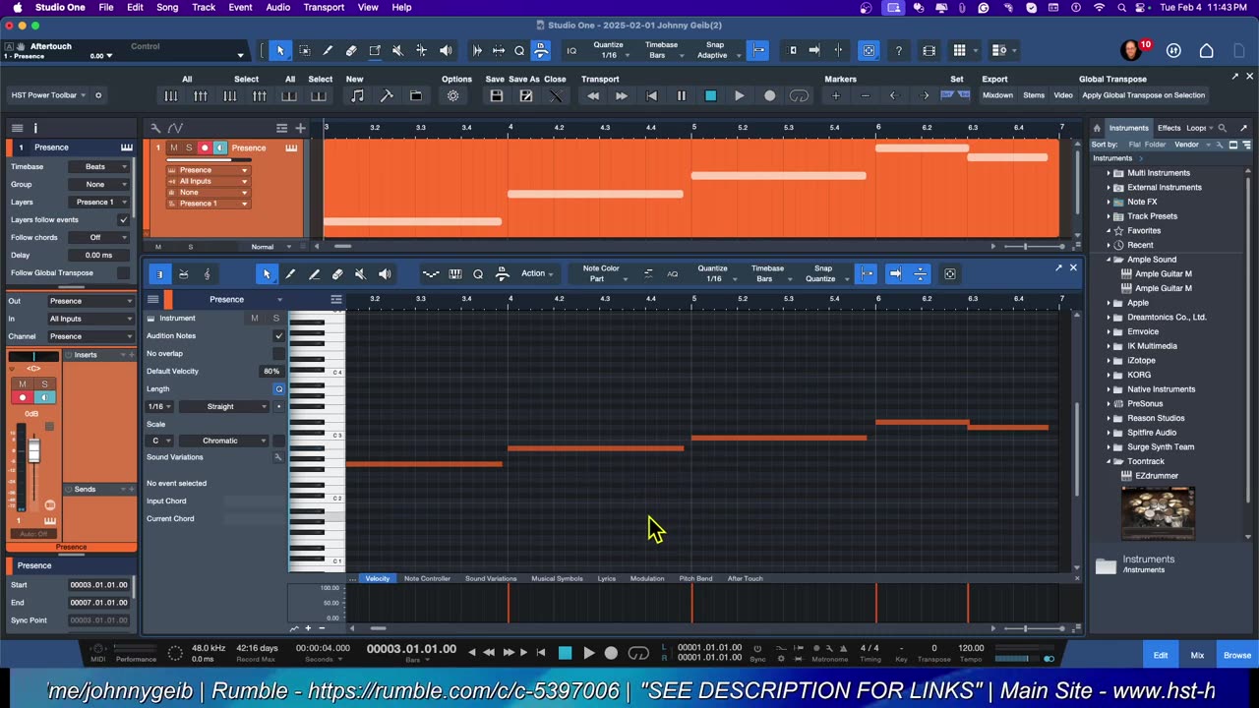Open the Layers Presence 1 dropdown
This screenshot has width=1259, height=708.
click(98, 202)
